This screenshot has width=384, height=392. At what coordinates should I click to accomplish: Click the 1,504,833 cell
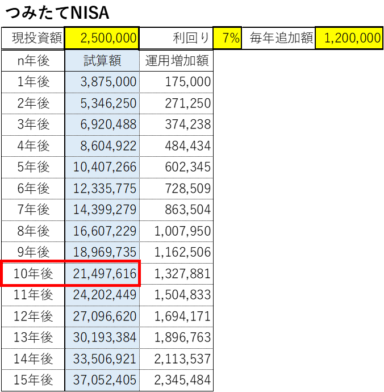[x=176, y=295]
